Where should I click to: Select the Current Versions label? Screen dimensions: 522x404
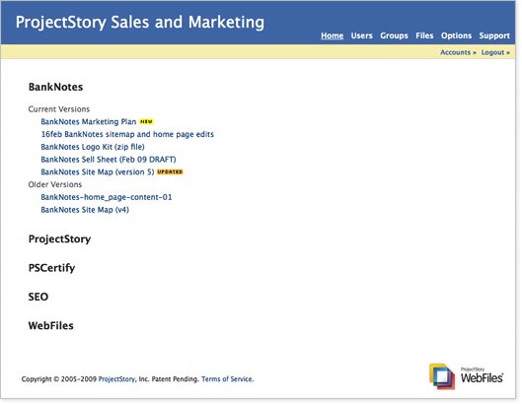click(x=59, y=109)
